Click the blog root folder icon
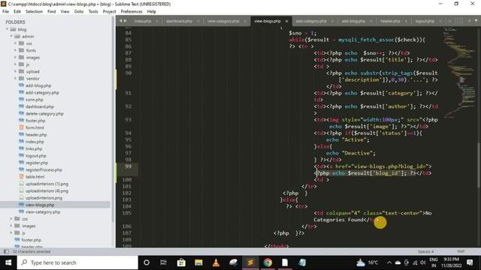This screenshot has height=270, width=481. pos(13,29)
